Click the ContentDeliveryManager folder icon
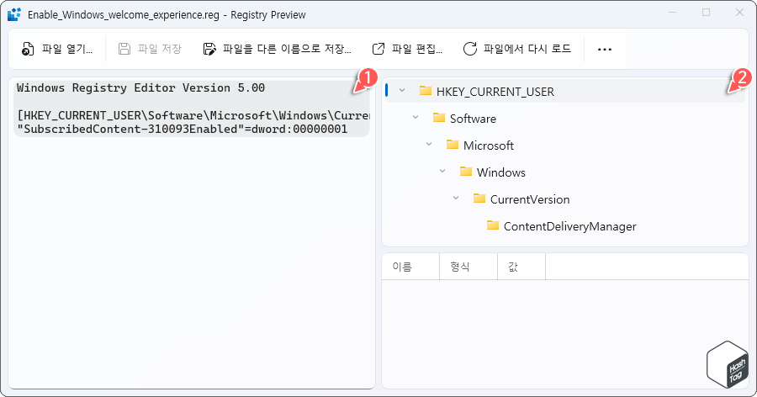The width and height of the screenshot is (757, 397). tap(493, 225)
